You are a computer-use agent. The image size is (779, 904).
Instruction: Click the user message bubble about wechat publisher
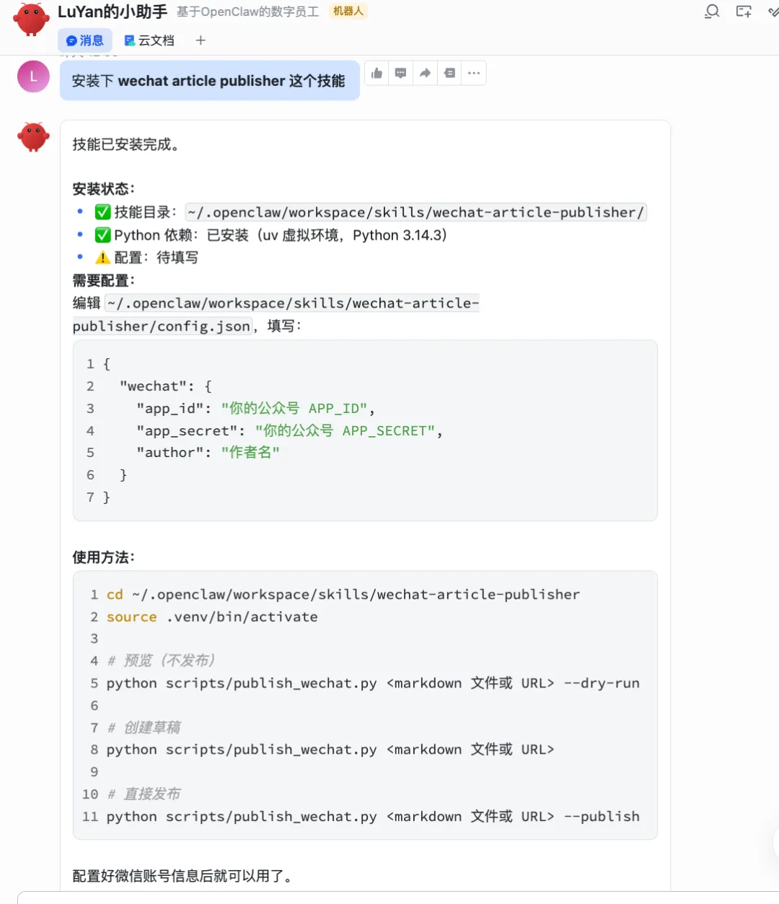(x=209, y=81)
